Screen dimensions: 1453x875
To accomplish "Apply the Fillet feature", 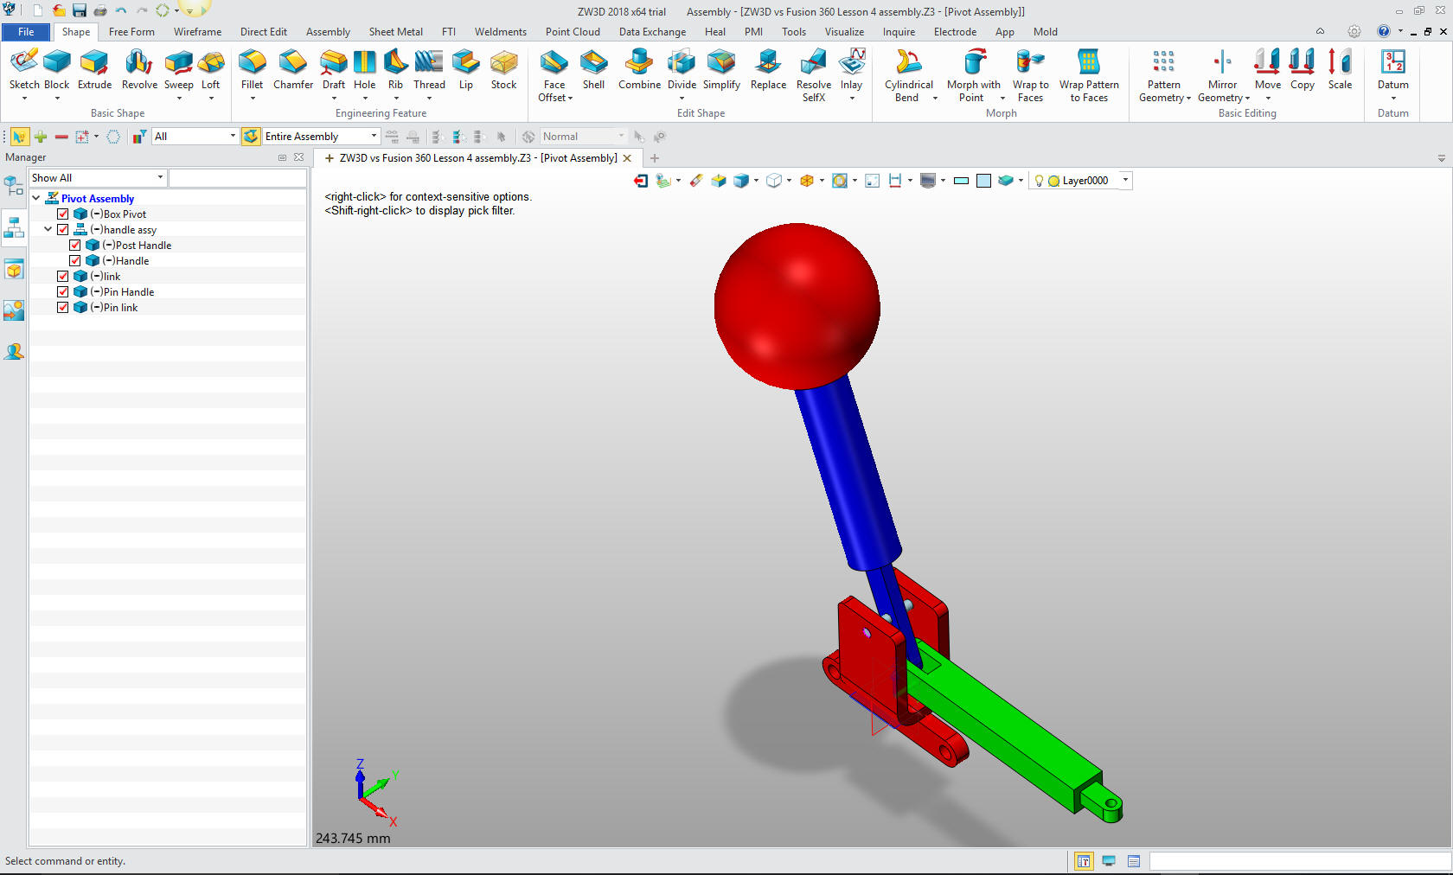I will [252, 69].
